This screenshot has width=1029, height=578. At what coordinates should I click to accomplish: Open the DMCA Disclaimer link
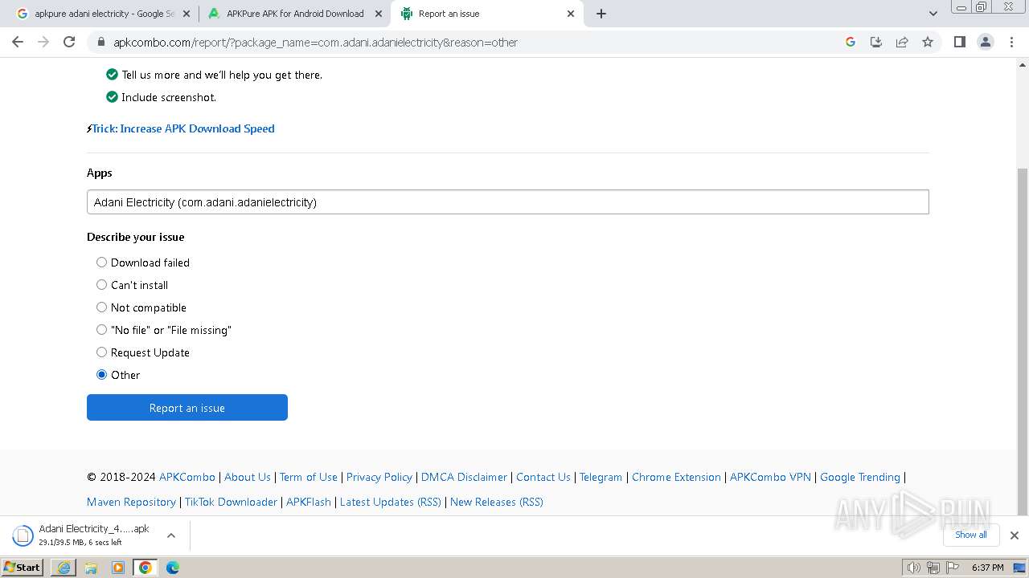[x=464, y=477]
